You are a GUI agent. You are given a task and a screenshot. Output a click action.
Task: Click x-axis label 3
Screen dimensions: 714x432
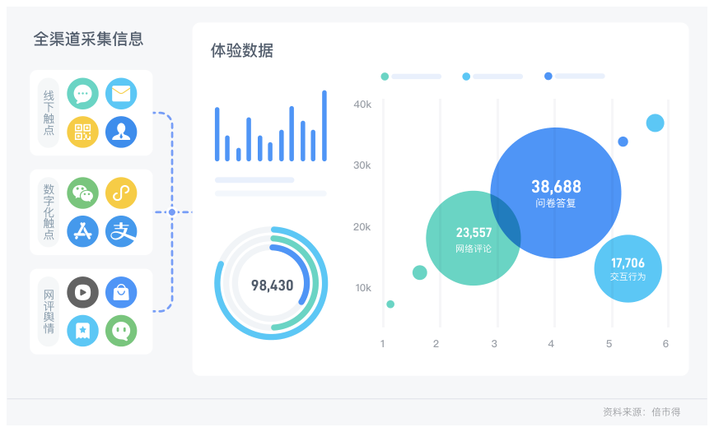(494, 344)
